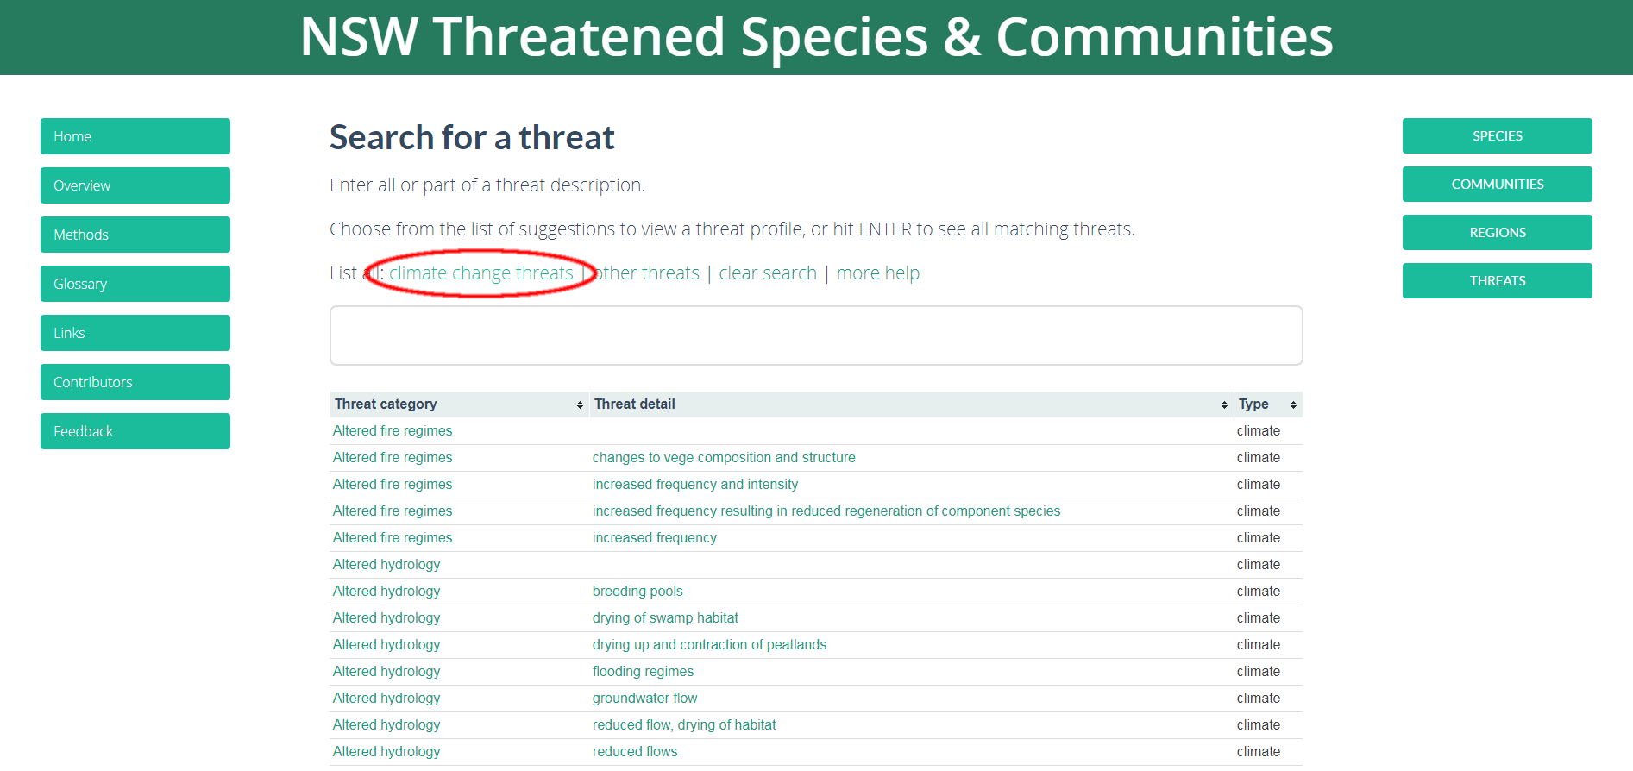The height and width of the screenshot is (771, 1633).
Task: Open the Links sidebar item
Action: [x=135, y=333]
